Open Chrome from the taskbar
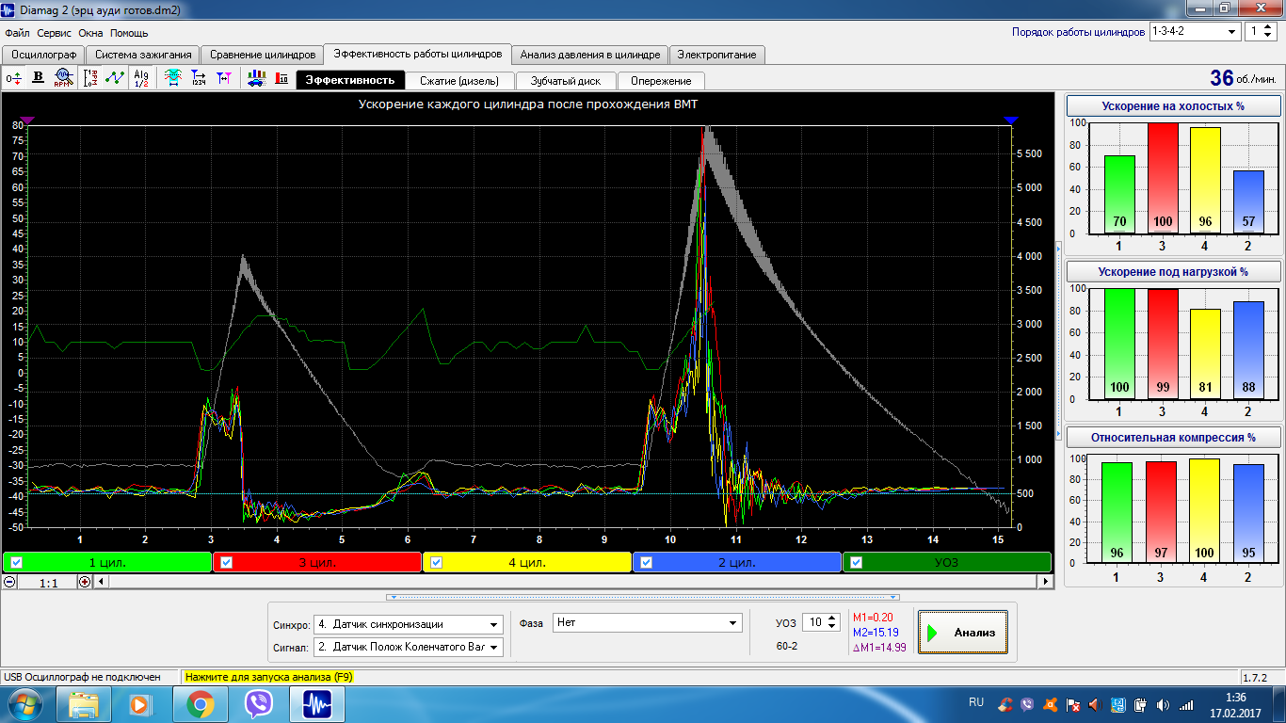1286x723 pixels. coord(200,704)
